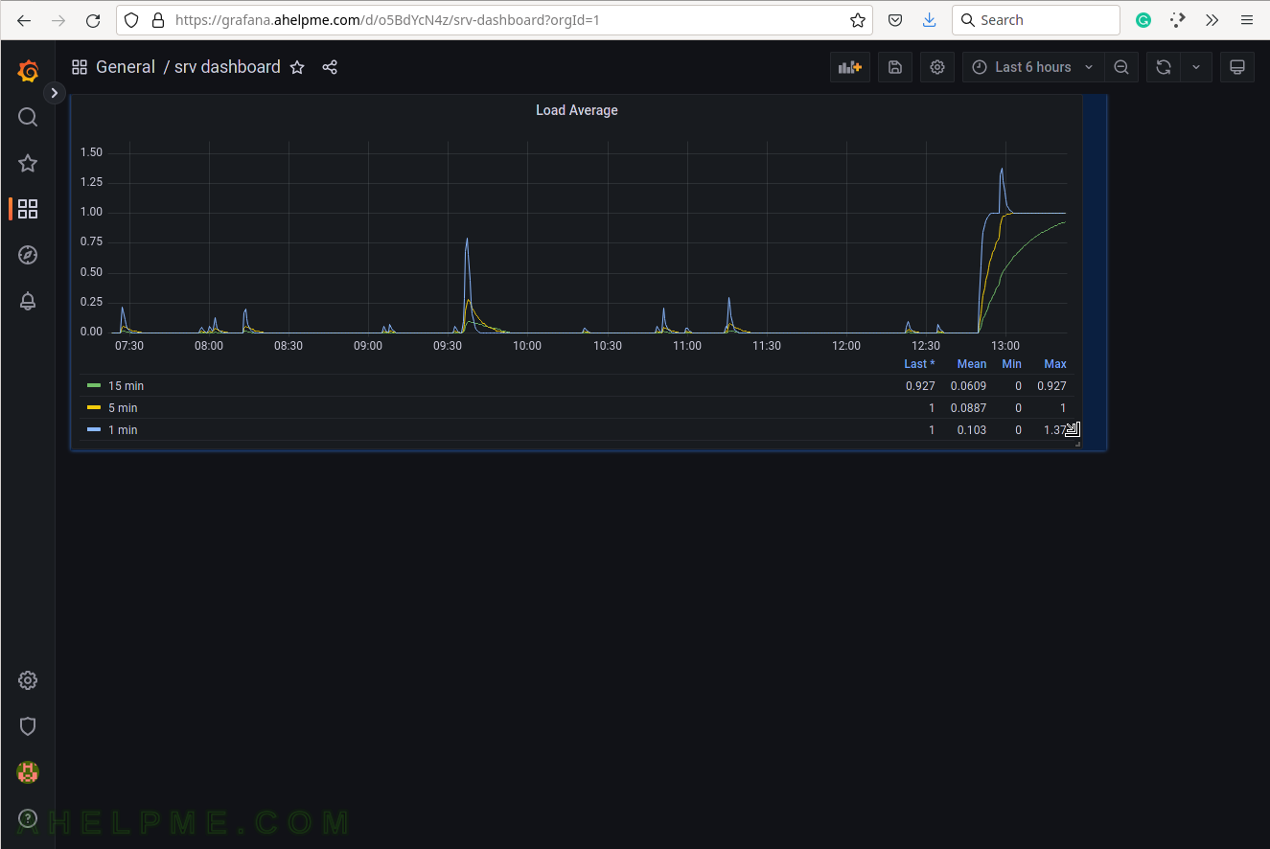Sort legend by Mean column
The width and height of the screenshot is (1270, 849).
[971, 364]
